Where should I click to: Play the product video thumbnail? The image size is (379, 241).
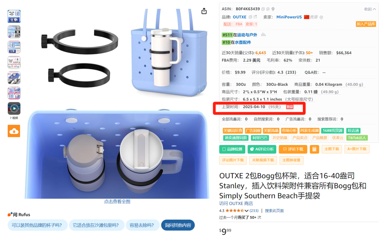(x=14, y=109)
